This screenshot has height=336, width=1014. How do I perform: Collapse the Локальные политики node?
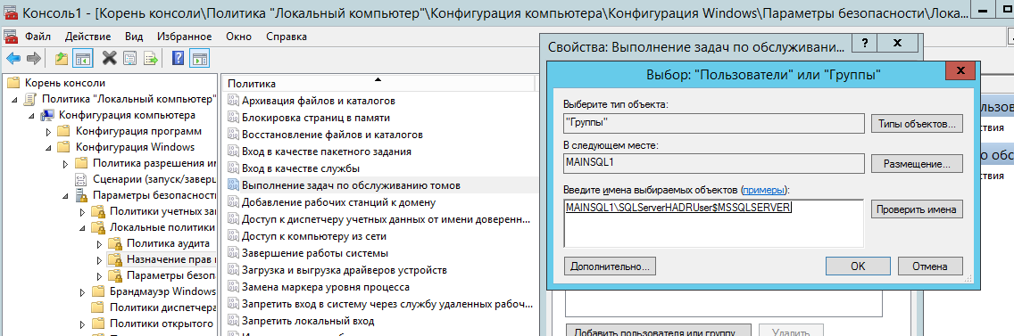(81, 227)
